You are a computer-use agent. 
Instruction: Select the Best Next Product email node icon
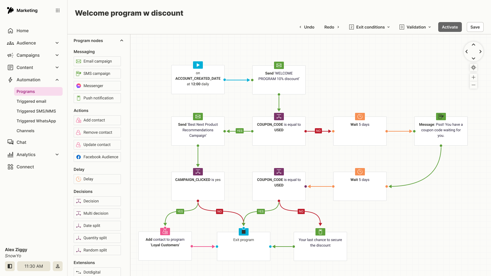click(198, 117)
